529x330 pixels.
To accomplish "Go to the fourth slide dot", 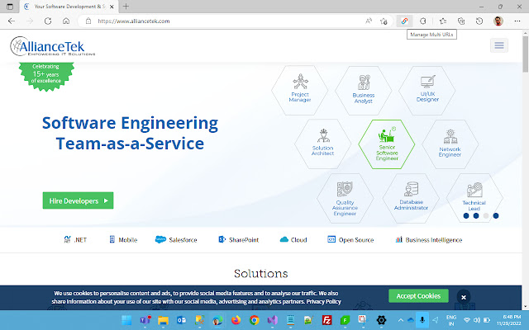I will (496, 216).
